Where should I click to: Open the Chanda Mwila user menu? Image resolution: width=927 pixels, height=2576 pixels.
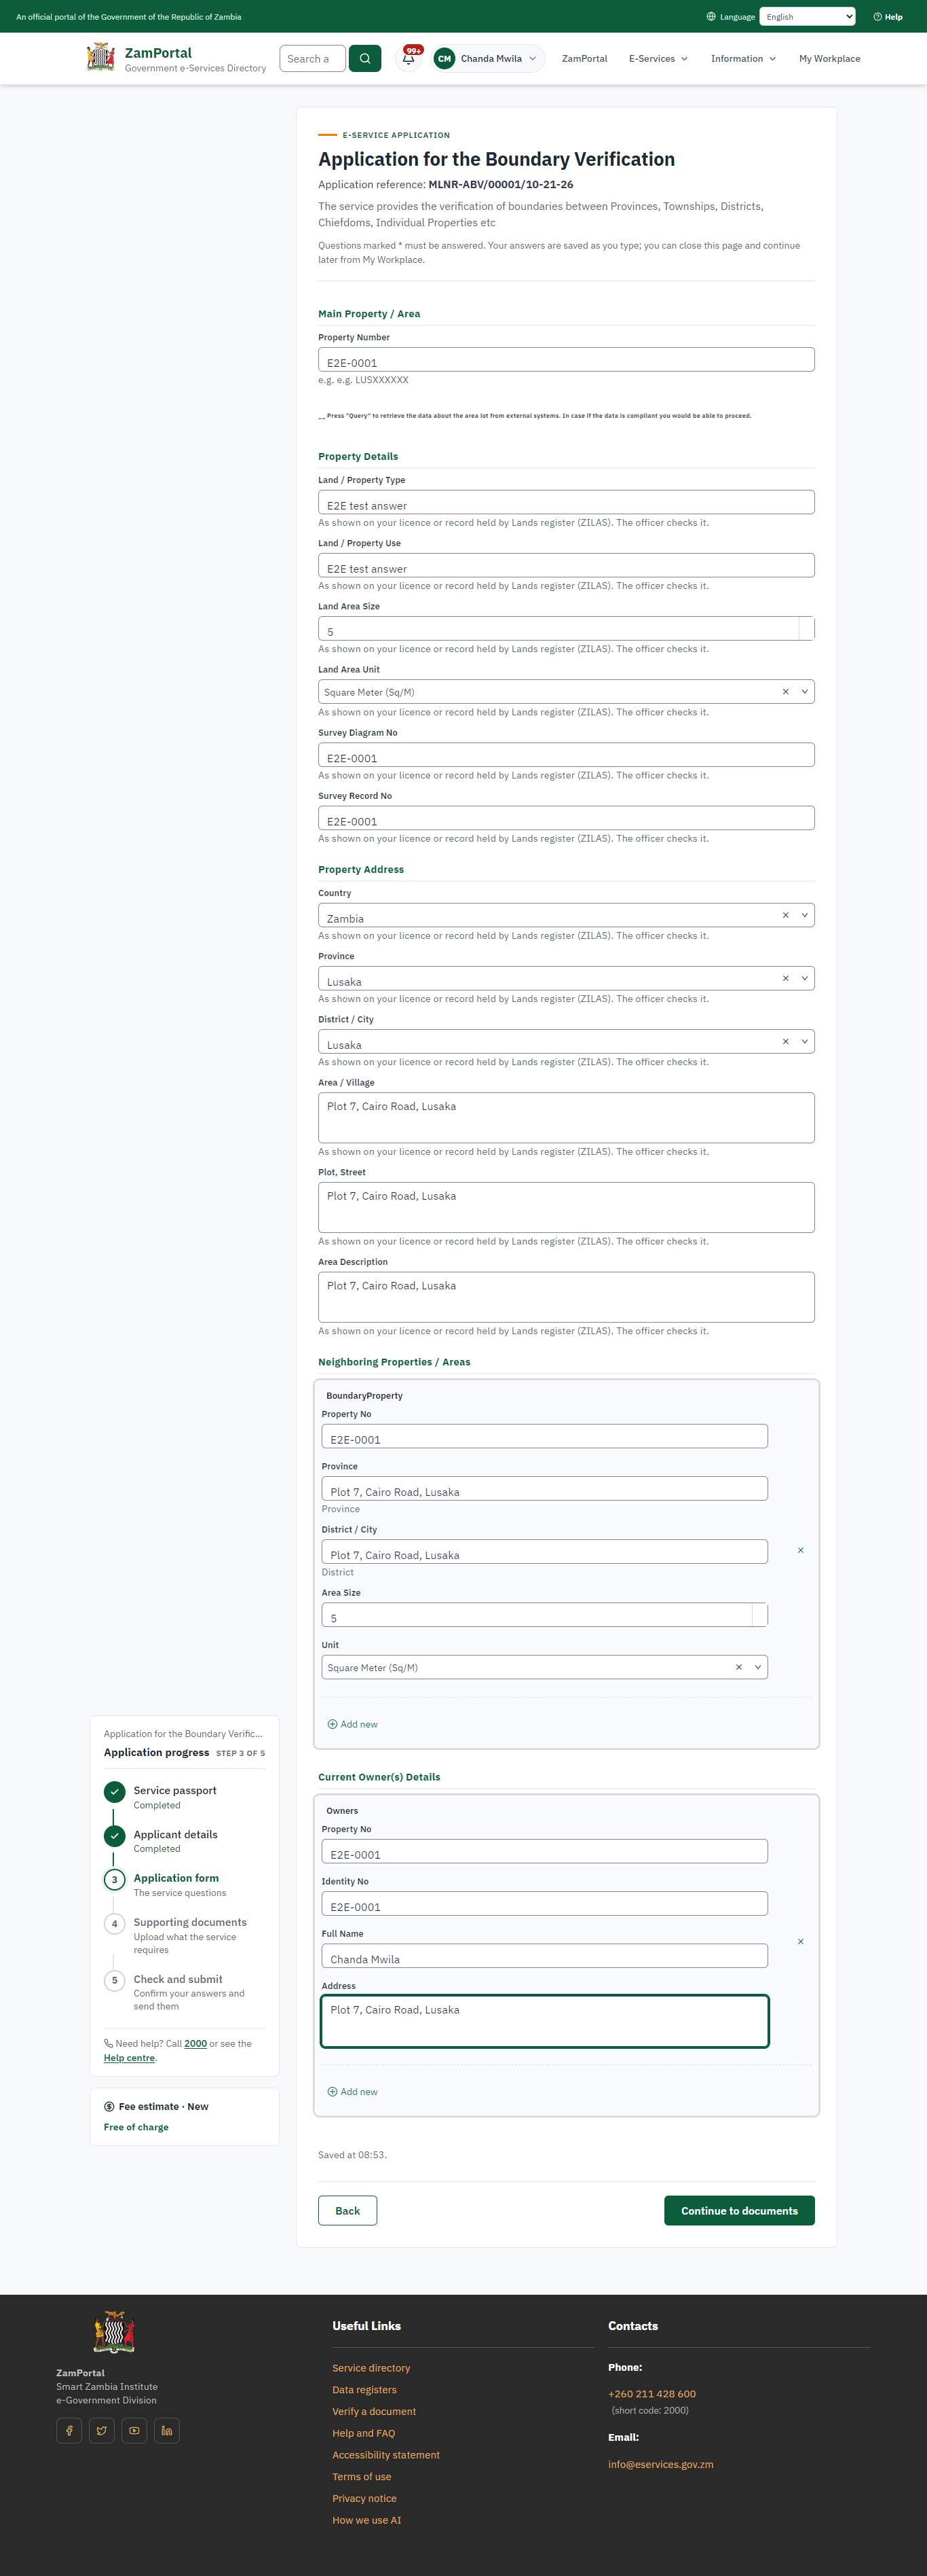[x=489, y=58]
